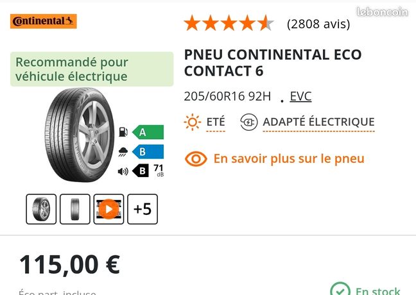
Task: Select the tire front view thumbnail
Action: coord(75,209)
